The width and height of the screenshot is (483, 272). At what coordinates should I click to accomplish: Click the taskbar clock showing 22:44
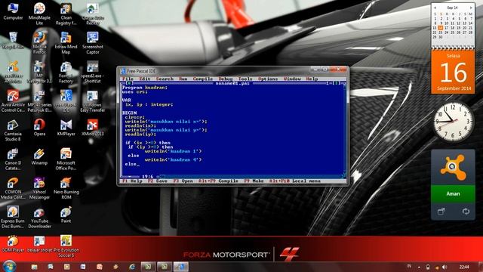[x=464, y=267]
